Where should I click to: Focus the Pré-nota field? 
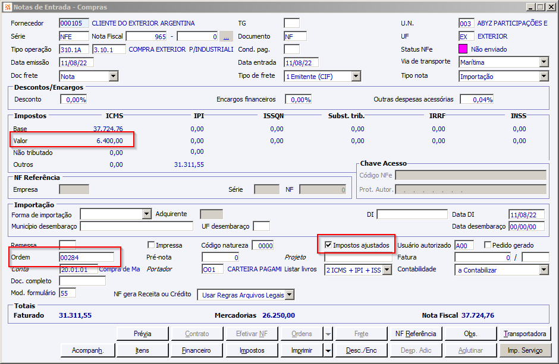click(x=220, y=257)
